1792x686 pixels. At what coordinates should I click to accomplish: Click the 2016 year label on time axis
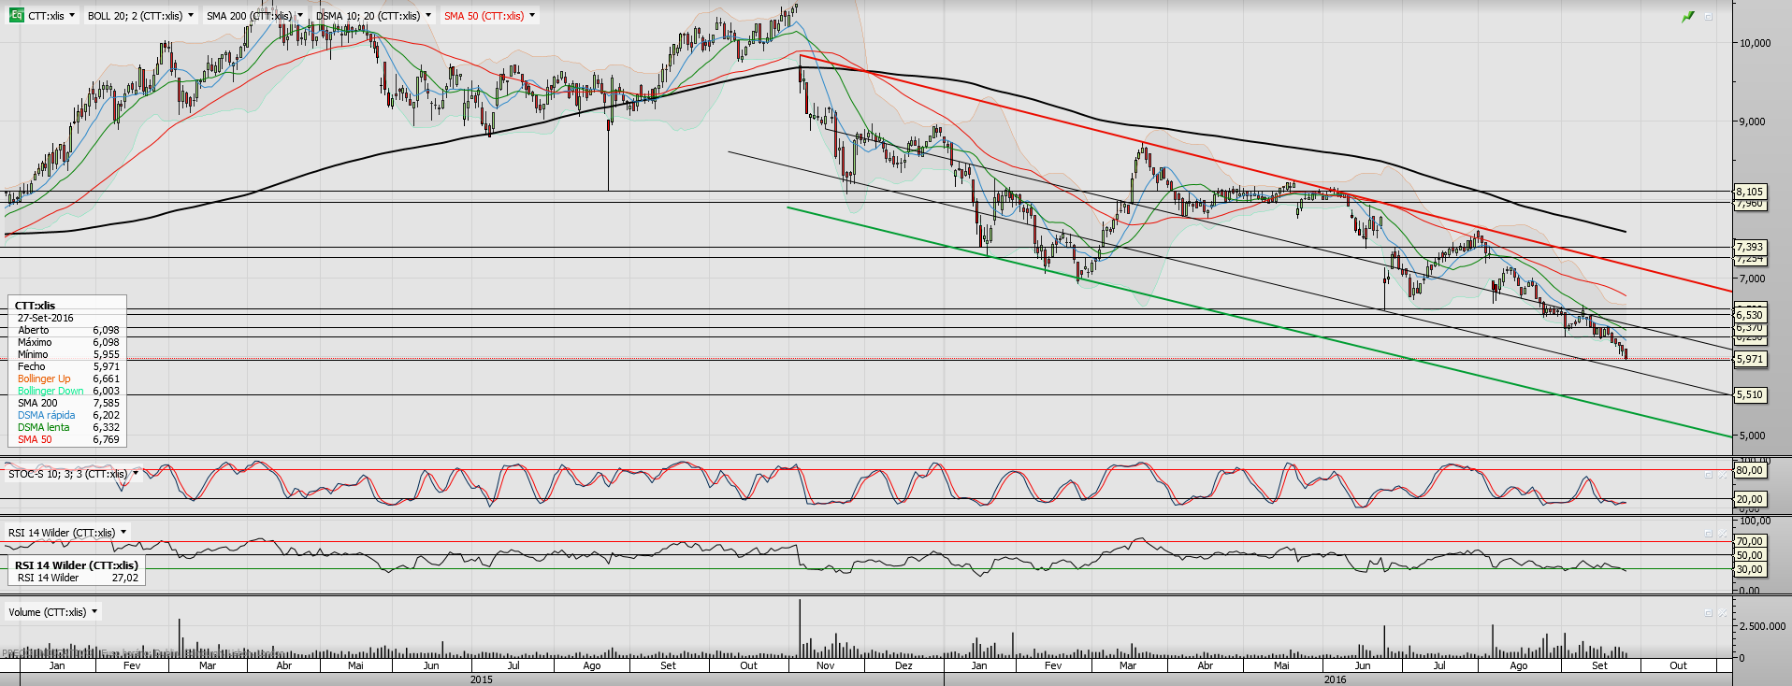click(x=1335, y=679)
